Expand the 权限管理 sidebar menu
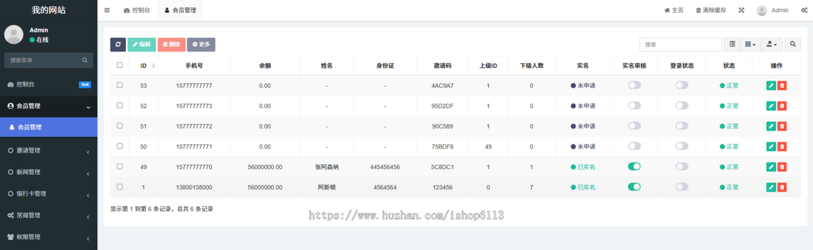 (49, 237)
